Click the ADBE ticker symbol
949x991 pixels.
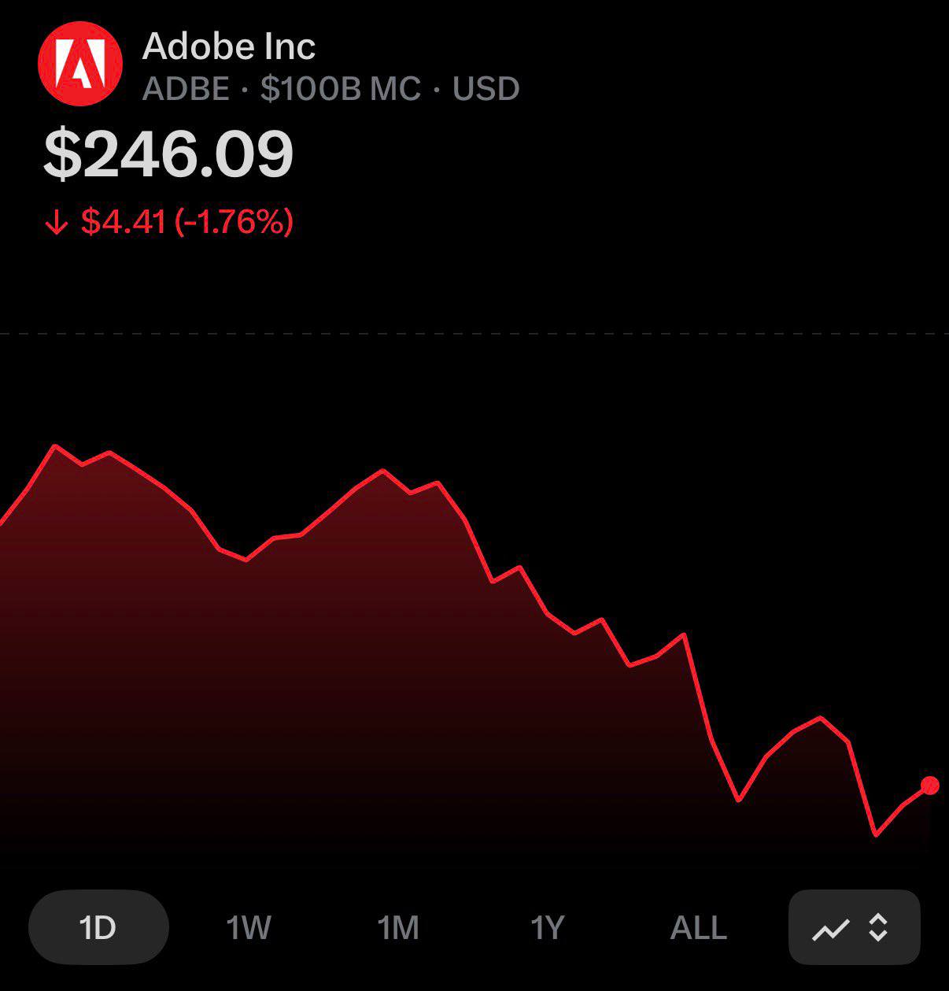click(186, 89)
